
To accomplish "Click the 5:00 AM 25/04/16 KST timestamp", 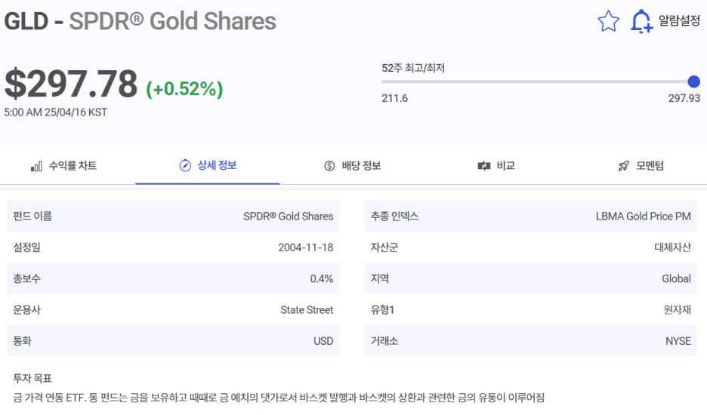I will [55, 112].
